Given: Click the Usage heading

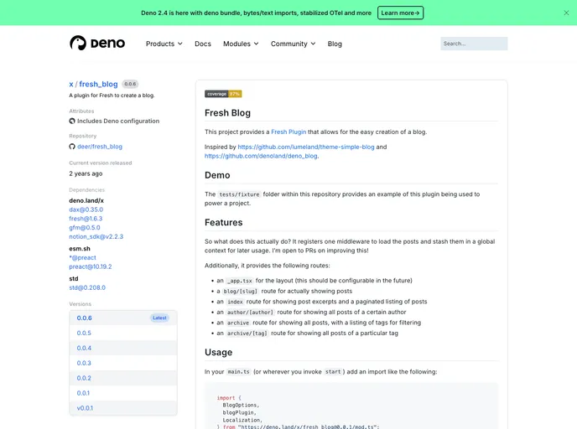Looking at the screenshot, I should (218, 352).
